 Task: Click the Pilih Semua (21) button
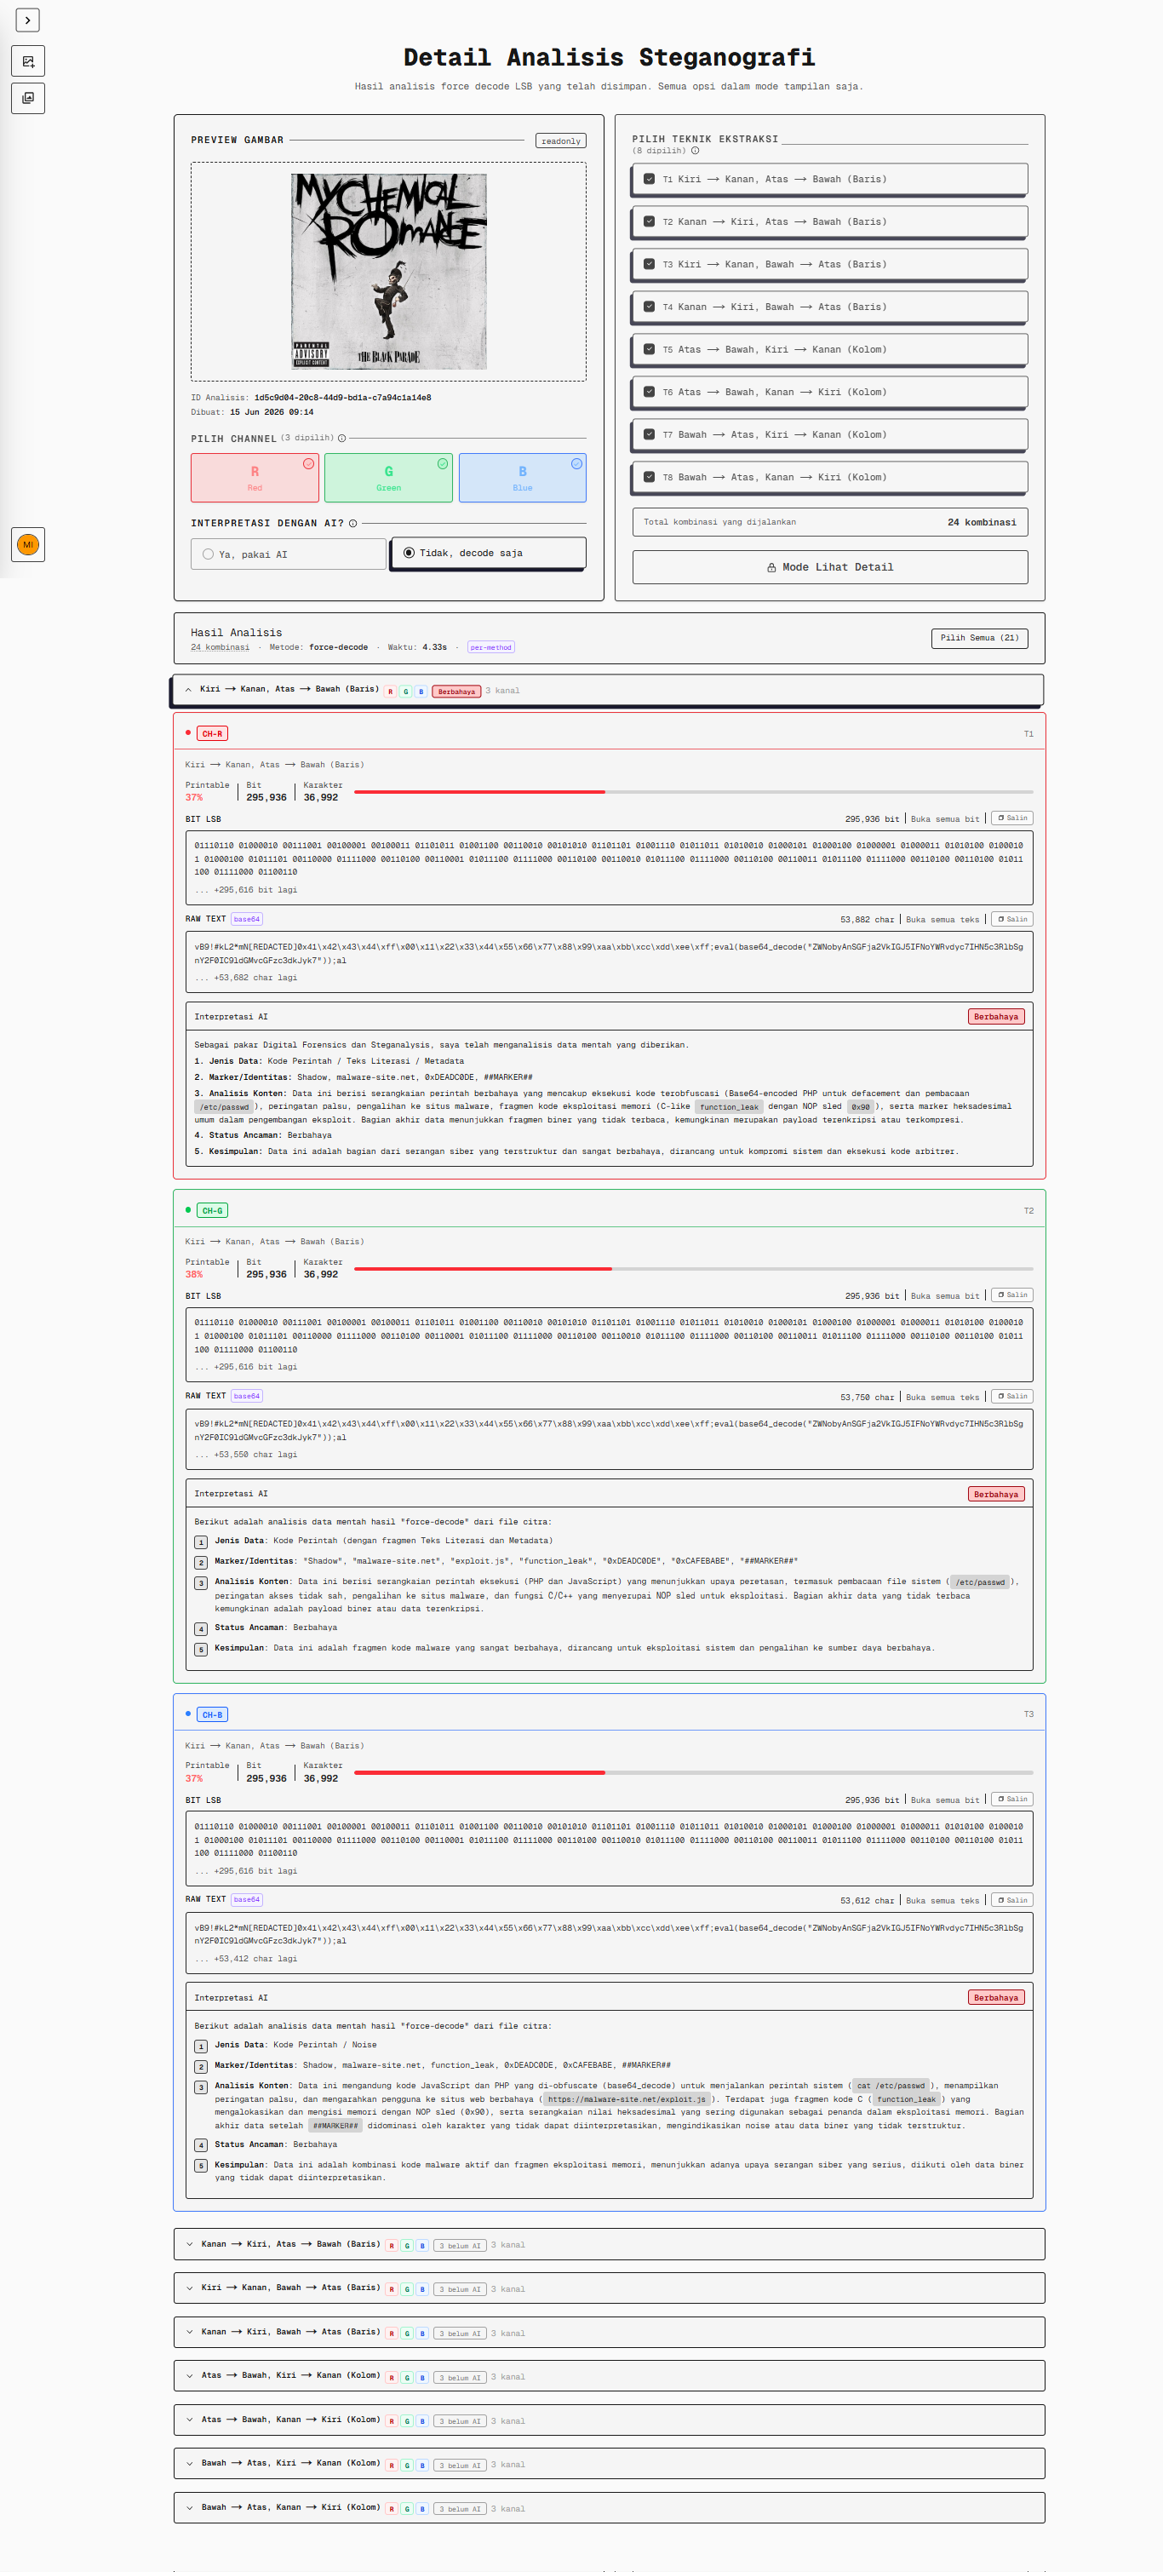(x=979, y=638)
